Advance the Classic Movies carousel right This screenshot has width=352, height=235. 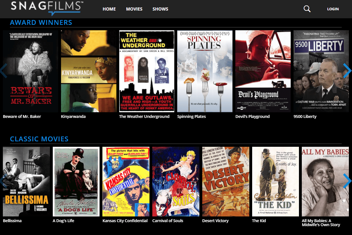point(347,181)
